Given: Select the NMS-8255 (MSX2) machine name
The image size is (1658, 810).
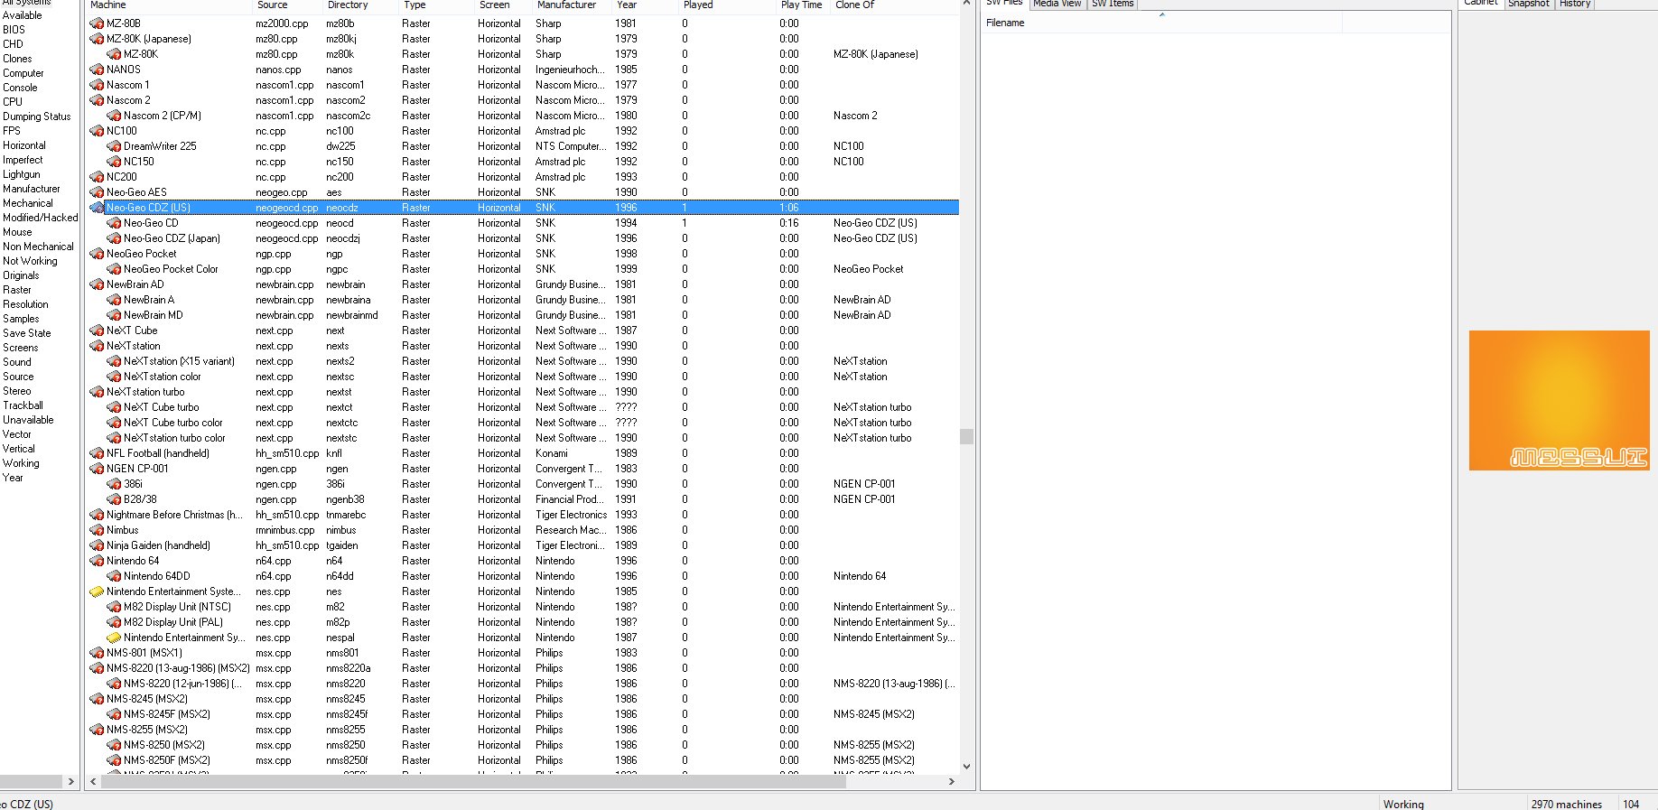Looking at the screenshot, I should coord(147,730).
